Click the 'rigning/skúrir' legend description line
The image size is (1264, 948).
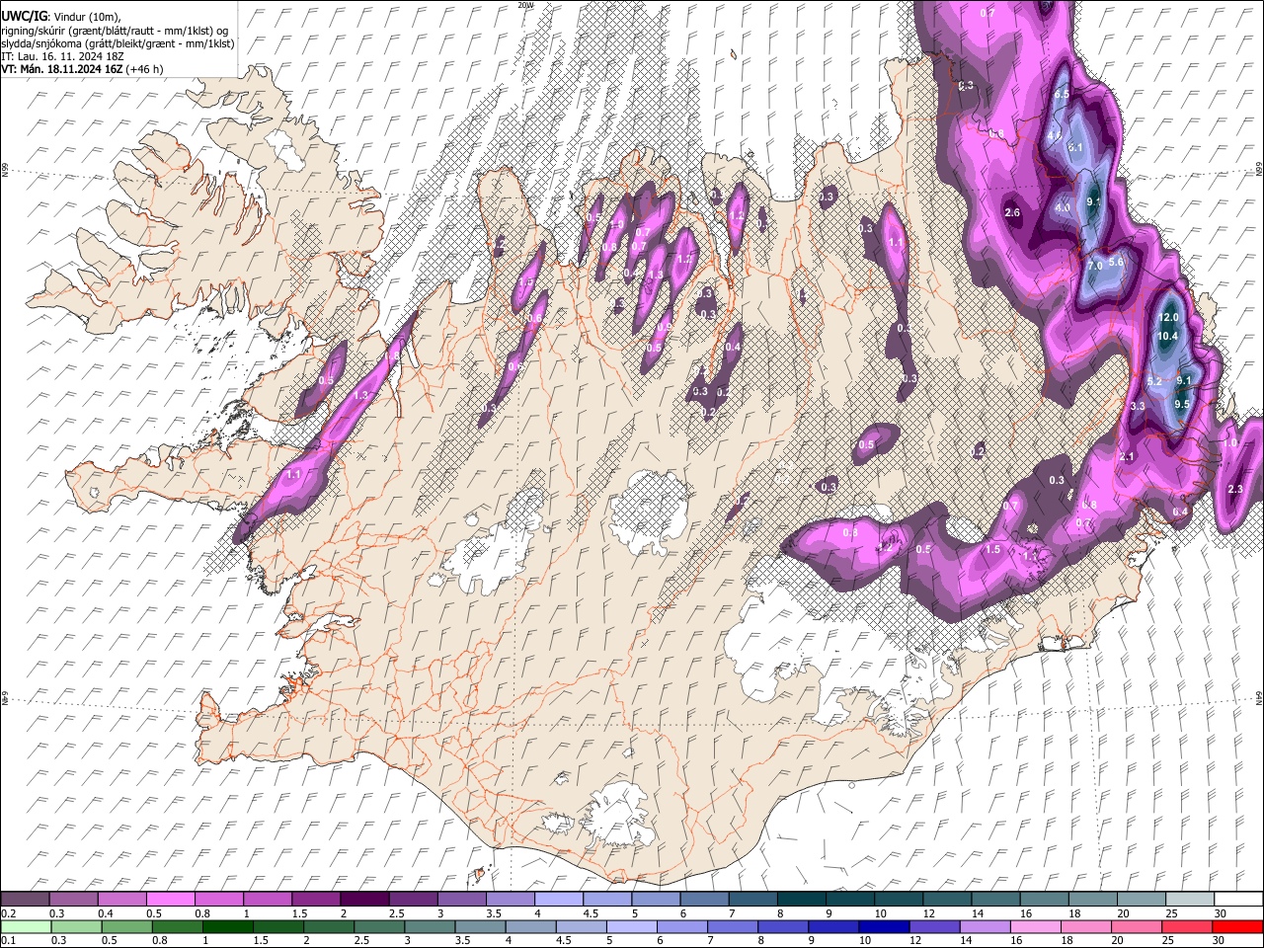tap(115, 31)
